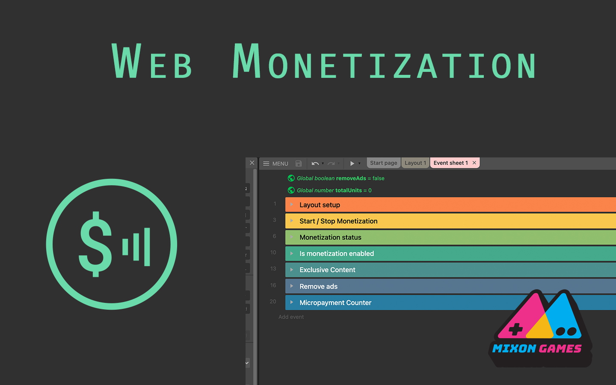This screenshot has width=616, height=385.
Task: Open the undo history dropdown arrow
Action: tap(323, 163)
